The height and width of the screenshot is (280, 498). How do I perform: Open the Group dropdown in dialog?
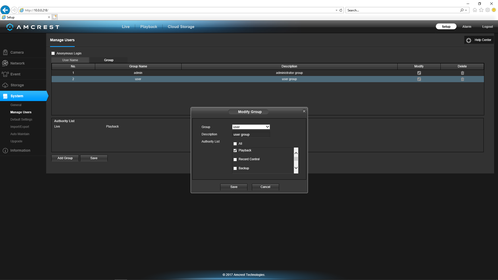pos(251,127)
